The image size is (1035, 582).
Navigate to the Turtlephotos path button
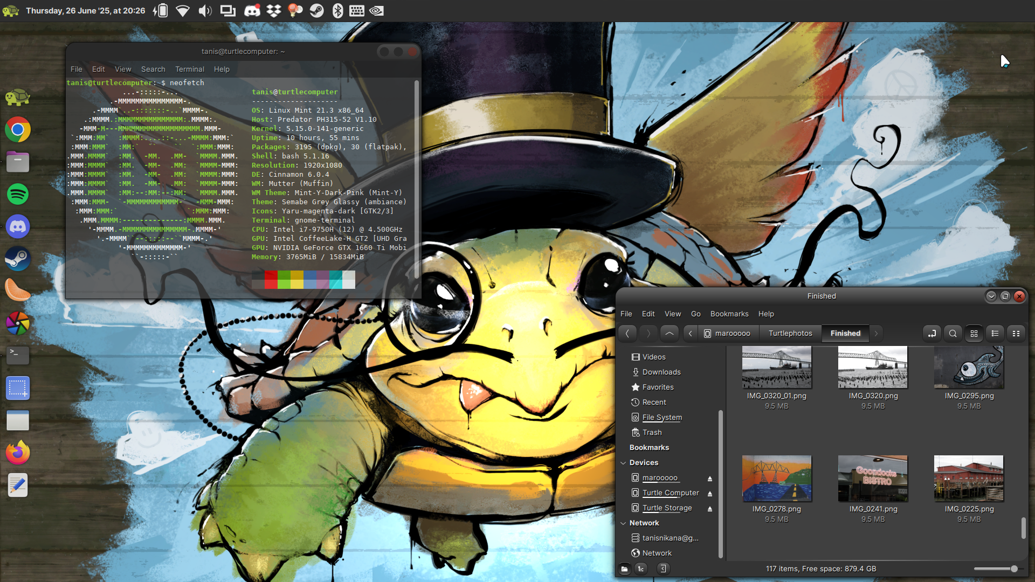[790, 334]
